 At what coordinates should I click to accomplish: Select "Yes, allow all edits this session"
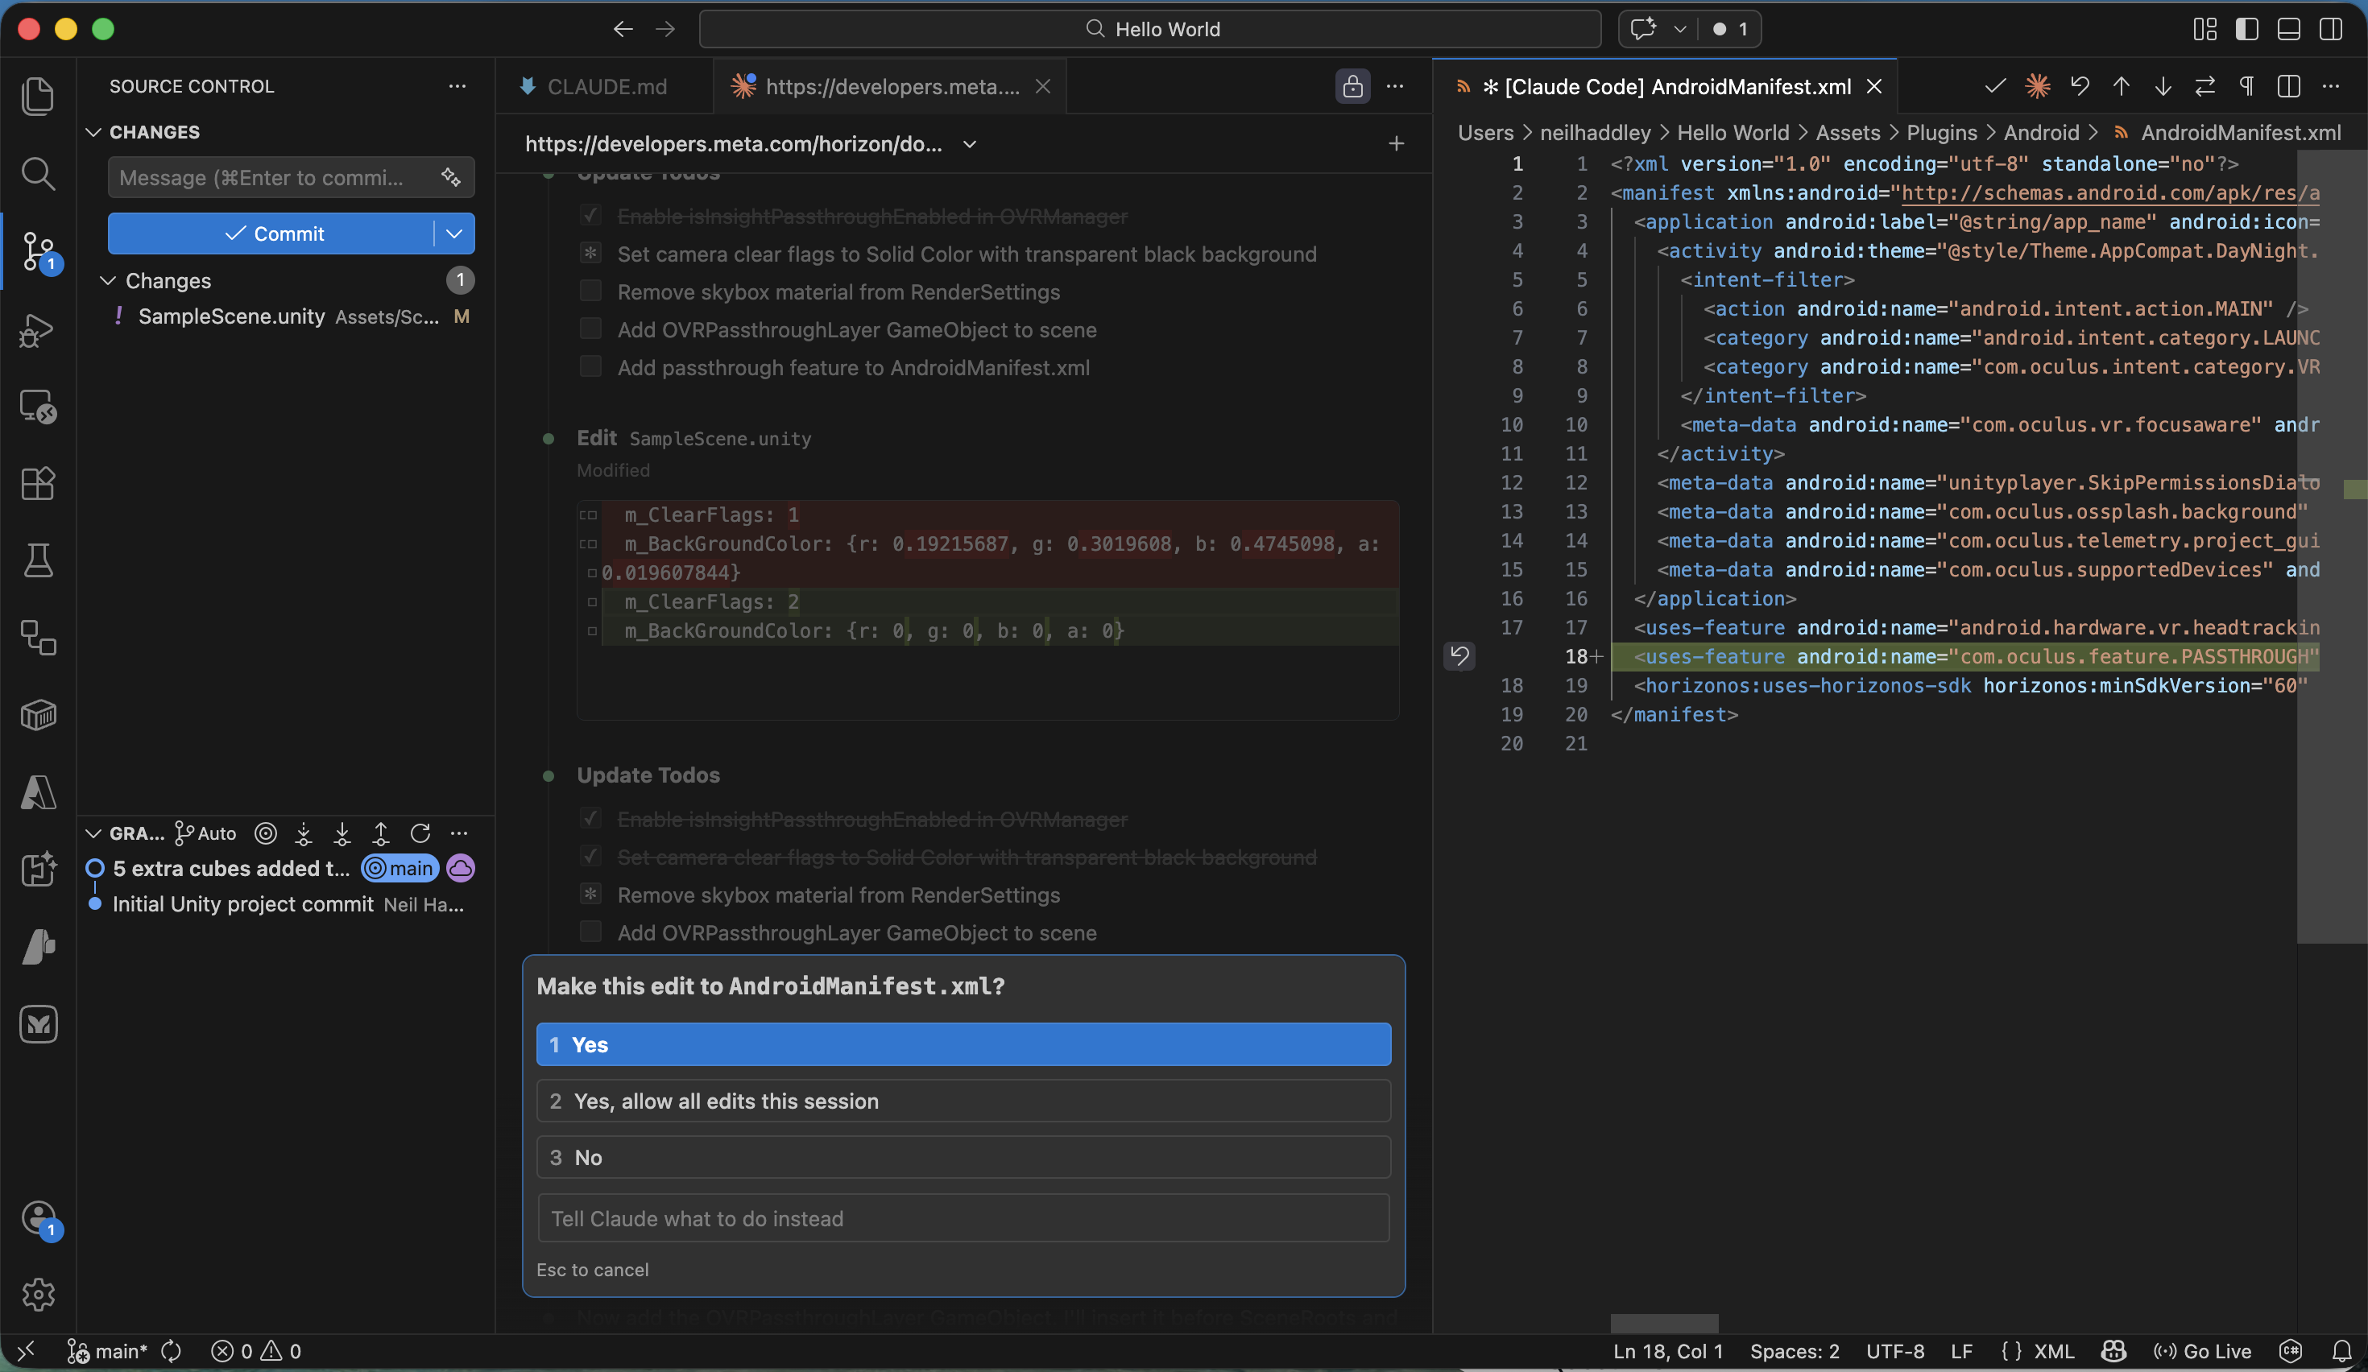tap(963, 1101)
